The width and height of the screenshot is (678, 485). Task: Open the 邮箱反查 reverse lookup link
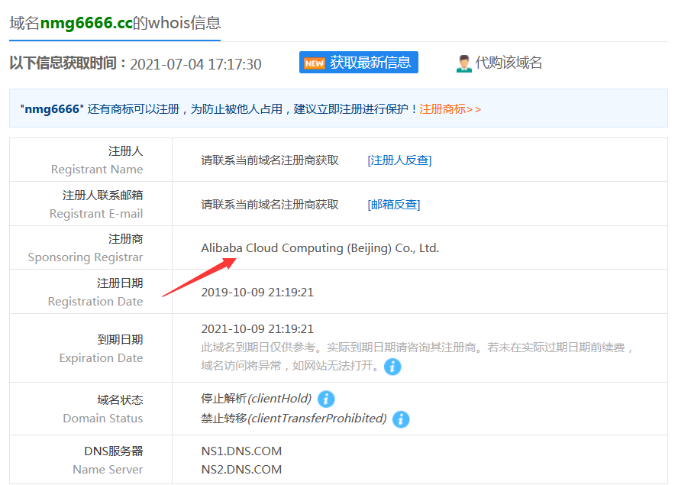point(393,204)
